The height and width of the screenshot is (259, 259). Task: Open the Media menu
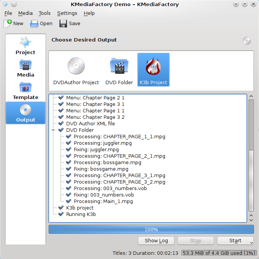tap(25, 13)
